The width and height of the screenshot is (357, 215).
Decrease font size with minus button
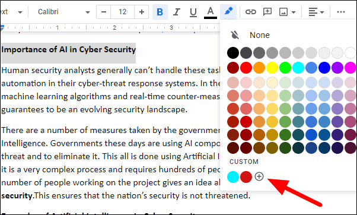[x=104, y=12]
